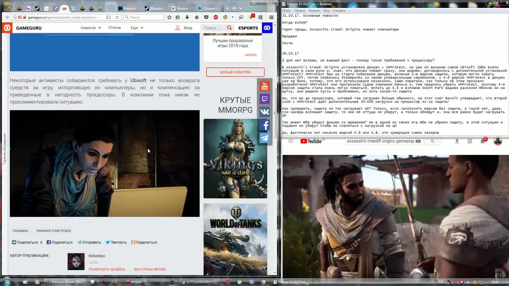Viewport: 509px width, 286px height.
Task: Open the Ubisoft link in article
Action: tap(138, 80)
